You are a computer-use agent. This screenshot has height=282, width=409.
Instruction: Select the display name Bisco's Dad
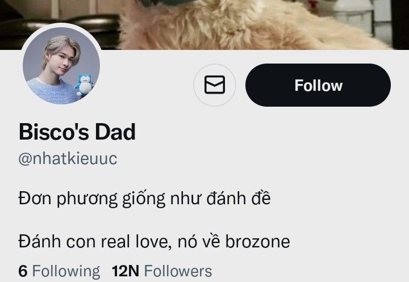77,132
